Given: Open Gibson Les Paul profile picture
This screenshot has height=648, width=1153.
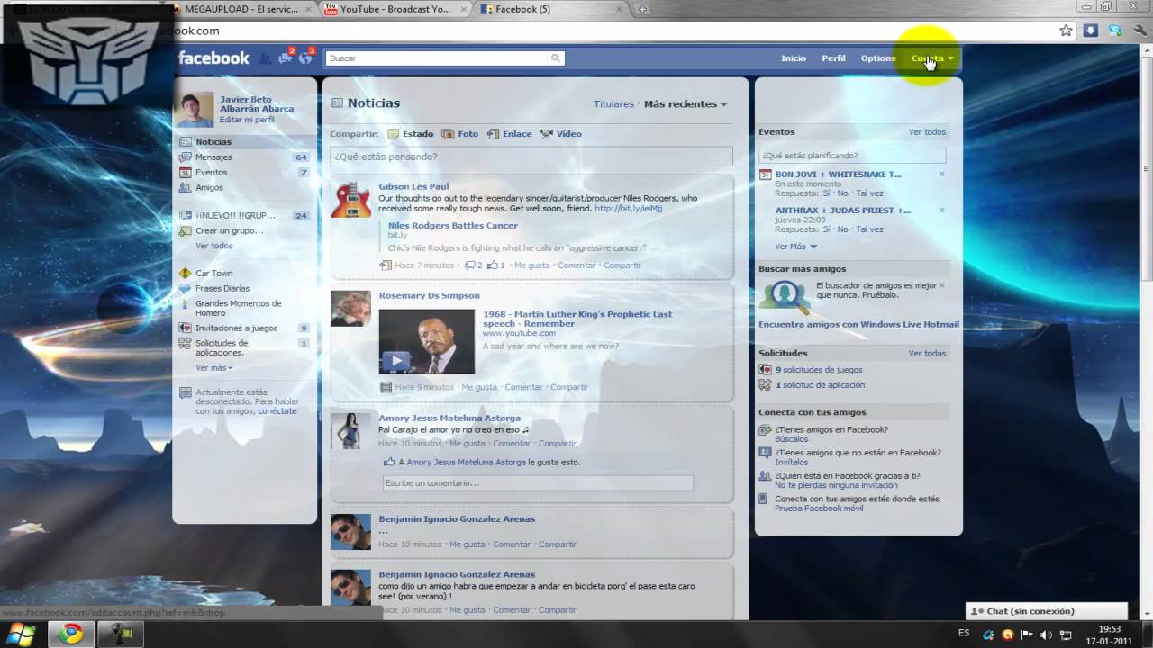Looking at the screenshot, I should coord(350,200).
